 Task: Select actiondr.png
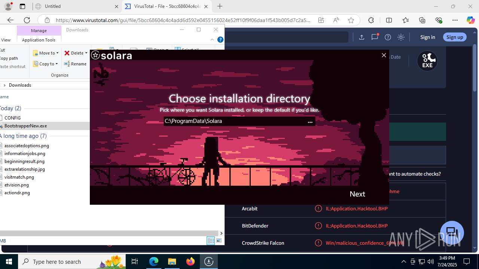(x=17, y=193)
